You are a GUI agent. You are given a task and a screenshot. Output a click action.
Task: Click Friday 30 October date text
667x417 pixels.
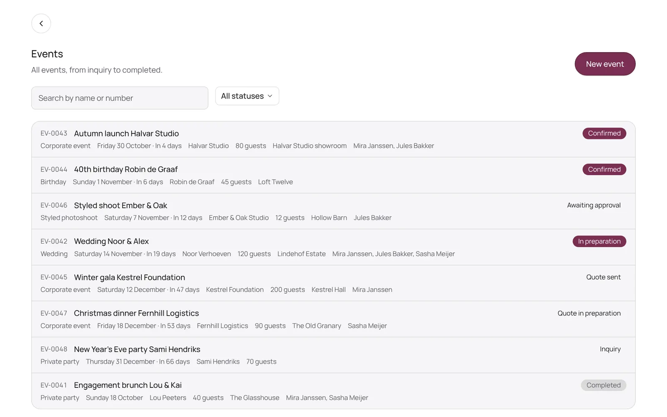(124, 146)
